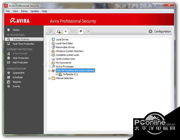The image size is (180, 140).
Task: Click the Quick system scan drive icon
Action: [x=53, y=59]
